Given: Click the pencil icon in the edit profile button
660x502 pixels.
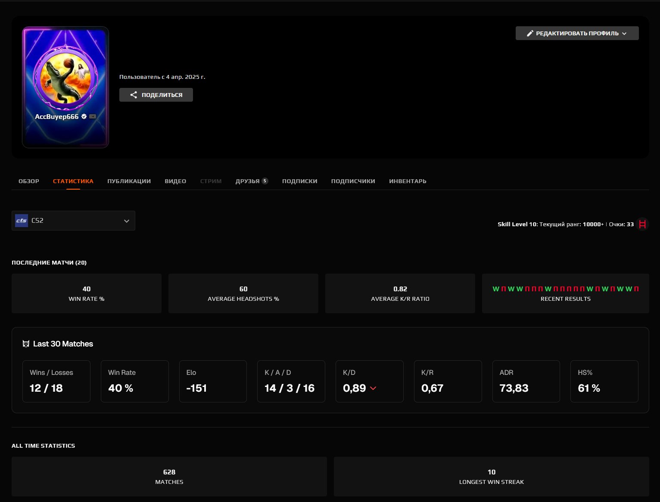Looking at the screenshot, I should (530, 33).
